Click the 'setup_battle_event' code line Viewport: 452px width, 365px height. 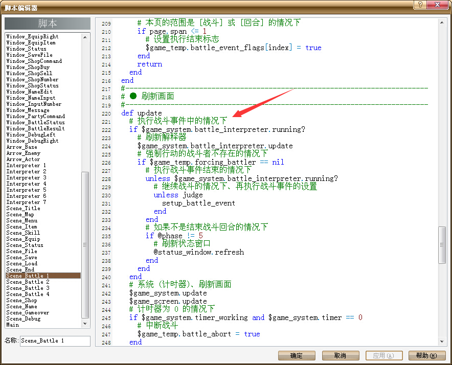pyautogui.click(x=198, y=203)
